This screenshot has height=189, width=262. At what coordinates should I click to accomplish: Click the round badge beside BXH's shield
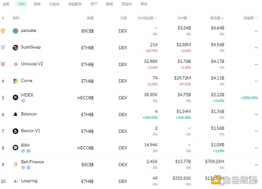point(28,151)
